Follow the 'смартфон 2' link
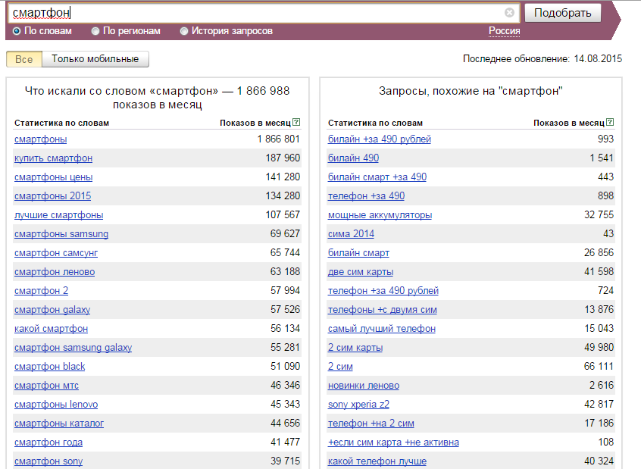 coord(41,291)
